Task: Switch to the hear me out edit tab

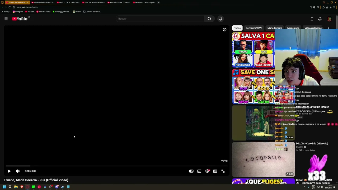Action: 144,2
